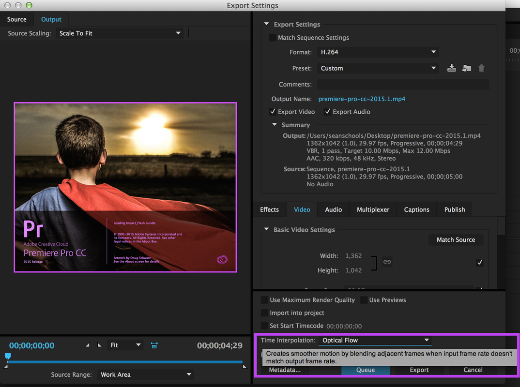Click the Match Source button
This screenshot has height=387, width=520.
click(x=456, y=239)
